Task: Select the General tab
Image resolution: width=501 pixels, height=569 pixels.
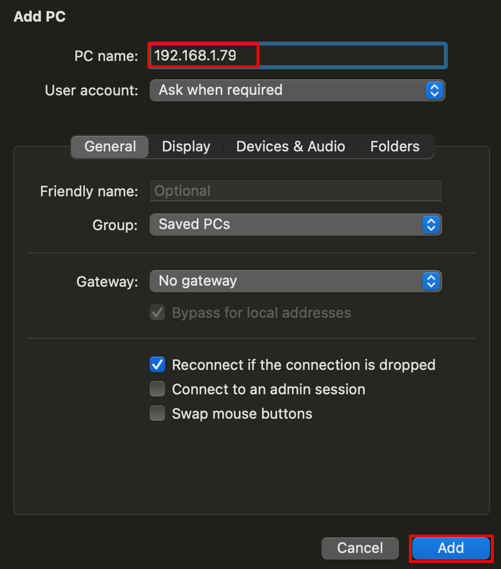Action: tap(109, 146)
